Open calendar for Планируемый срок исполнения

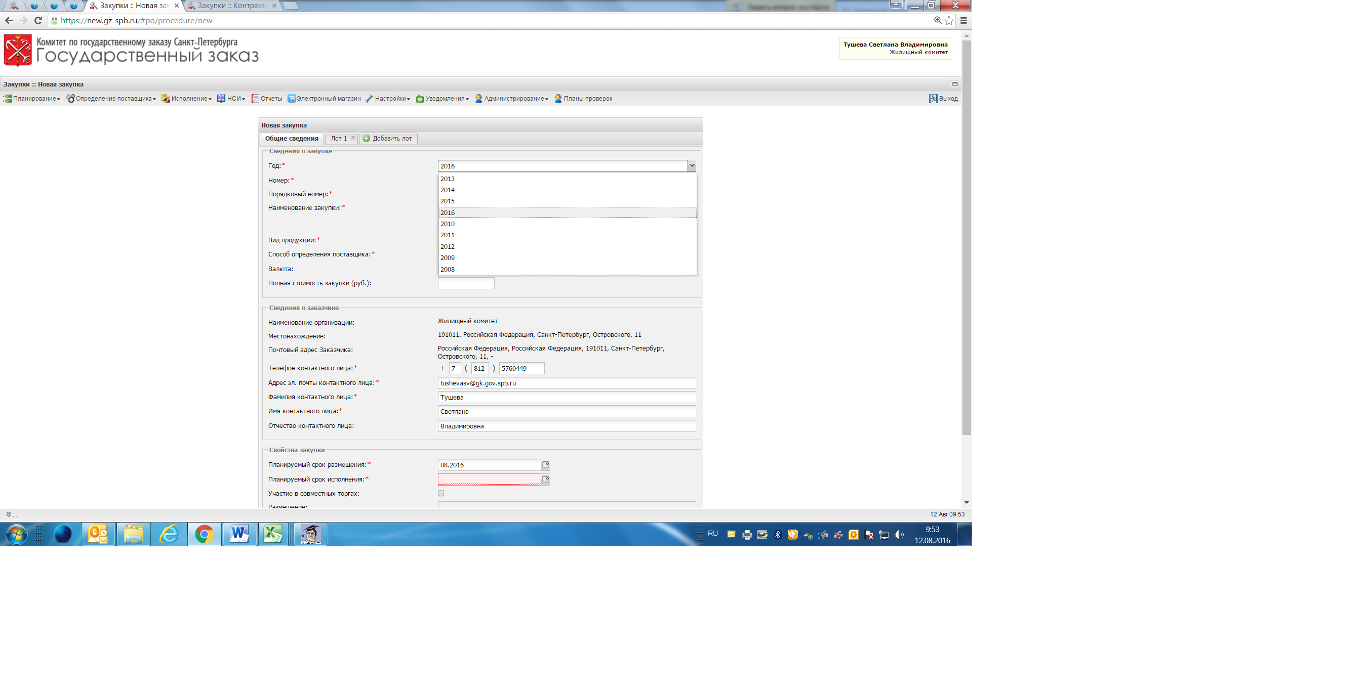(x=546, y=480)
